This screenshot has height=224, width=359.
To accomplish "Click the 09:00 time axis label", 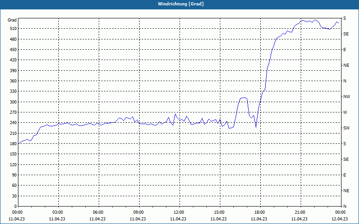I will pyautogui.click(x=138, y=212).
